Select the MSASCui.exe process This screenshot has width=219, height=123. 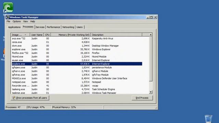click(x=77, y=78)
